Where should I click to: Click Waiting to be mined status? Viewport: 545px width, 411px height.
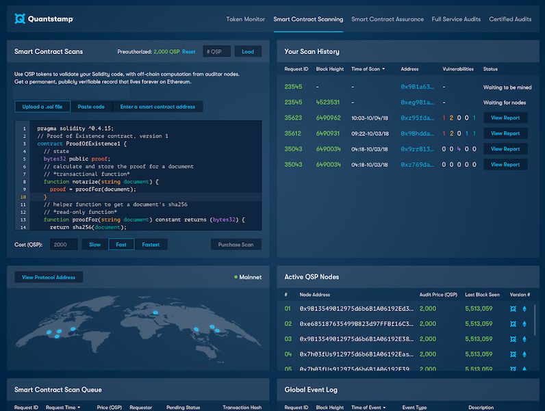tap(507, 88)
